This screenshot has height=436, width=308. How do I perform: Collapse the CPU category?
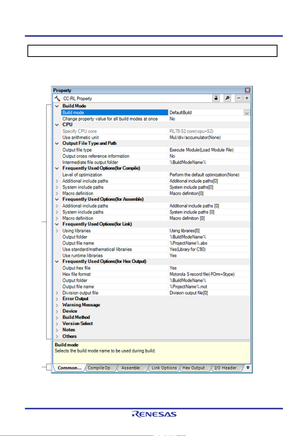click(57, 125)
